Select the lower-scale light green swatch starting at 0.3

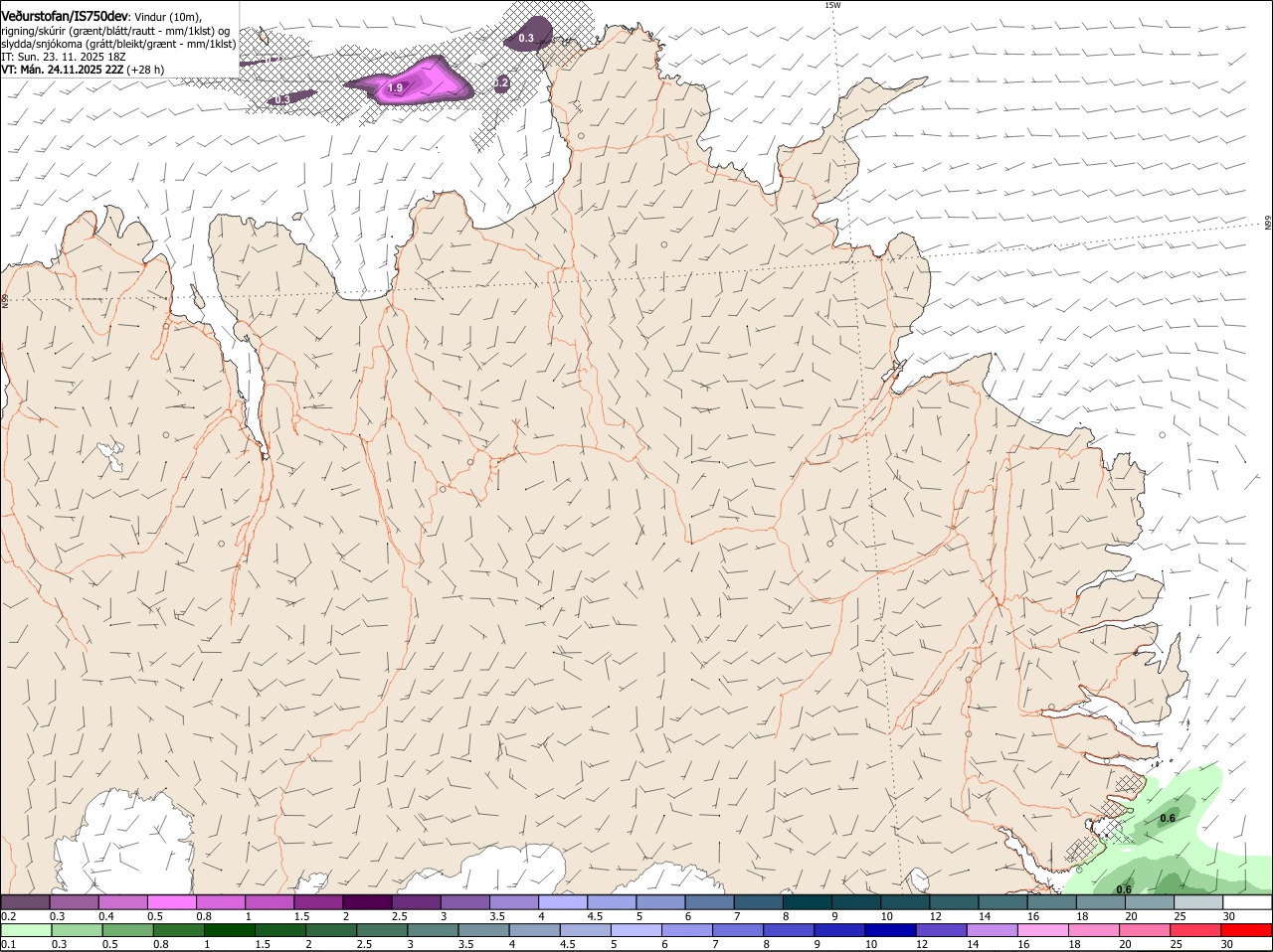tap(77, 930)
